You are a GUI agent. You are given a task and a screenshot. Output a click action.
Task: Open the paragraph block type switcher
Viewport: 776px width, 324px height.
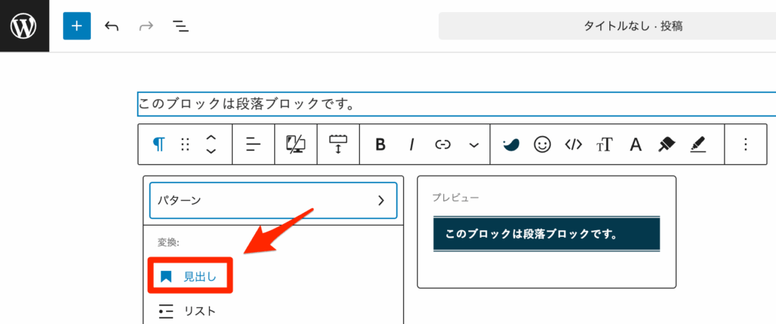[x=158, y=145]
